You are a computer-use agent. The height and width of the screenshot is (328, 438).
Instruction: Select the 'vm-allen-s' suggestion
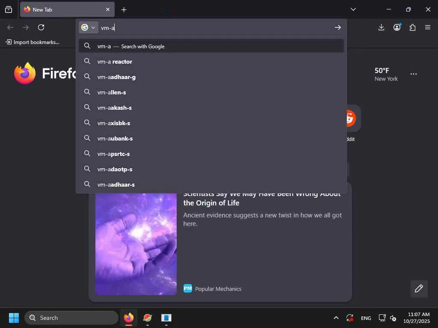click(211, 92)
